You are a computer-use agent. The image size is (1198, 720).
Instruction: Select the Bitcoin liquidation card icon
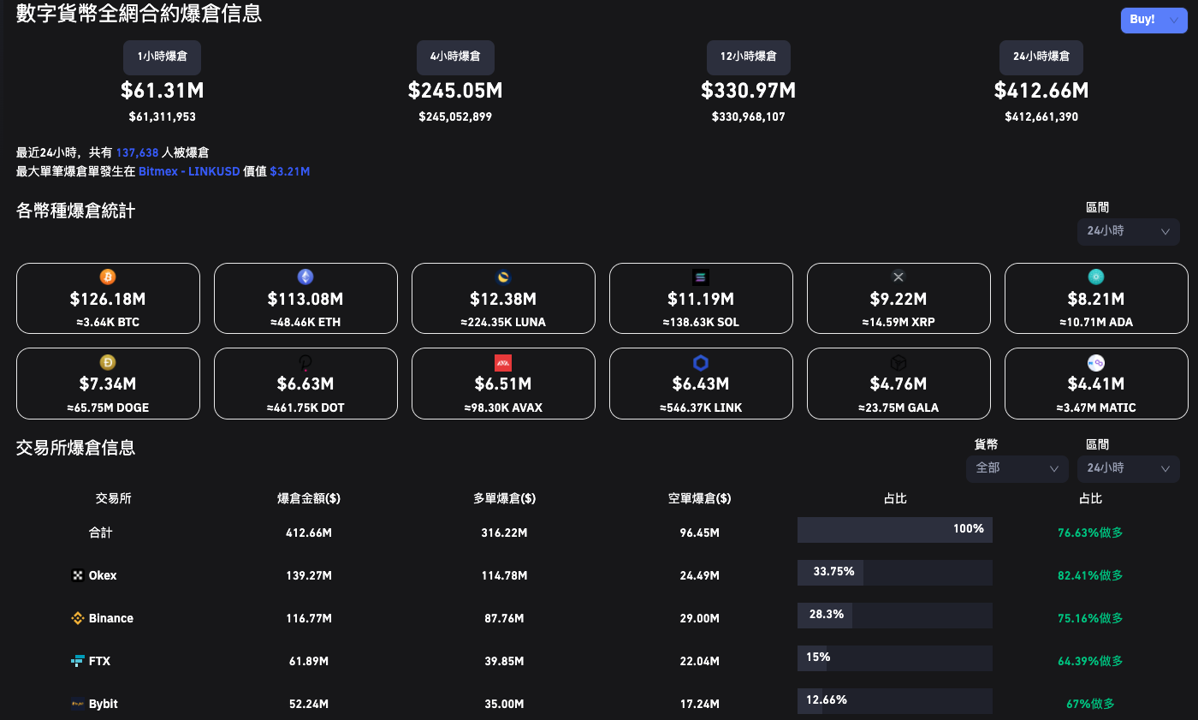108,277
